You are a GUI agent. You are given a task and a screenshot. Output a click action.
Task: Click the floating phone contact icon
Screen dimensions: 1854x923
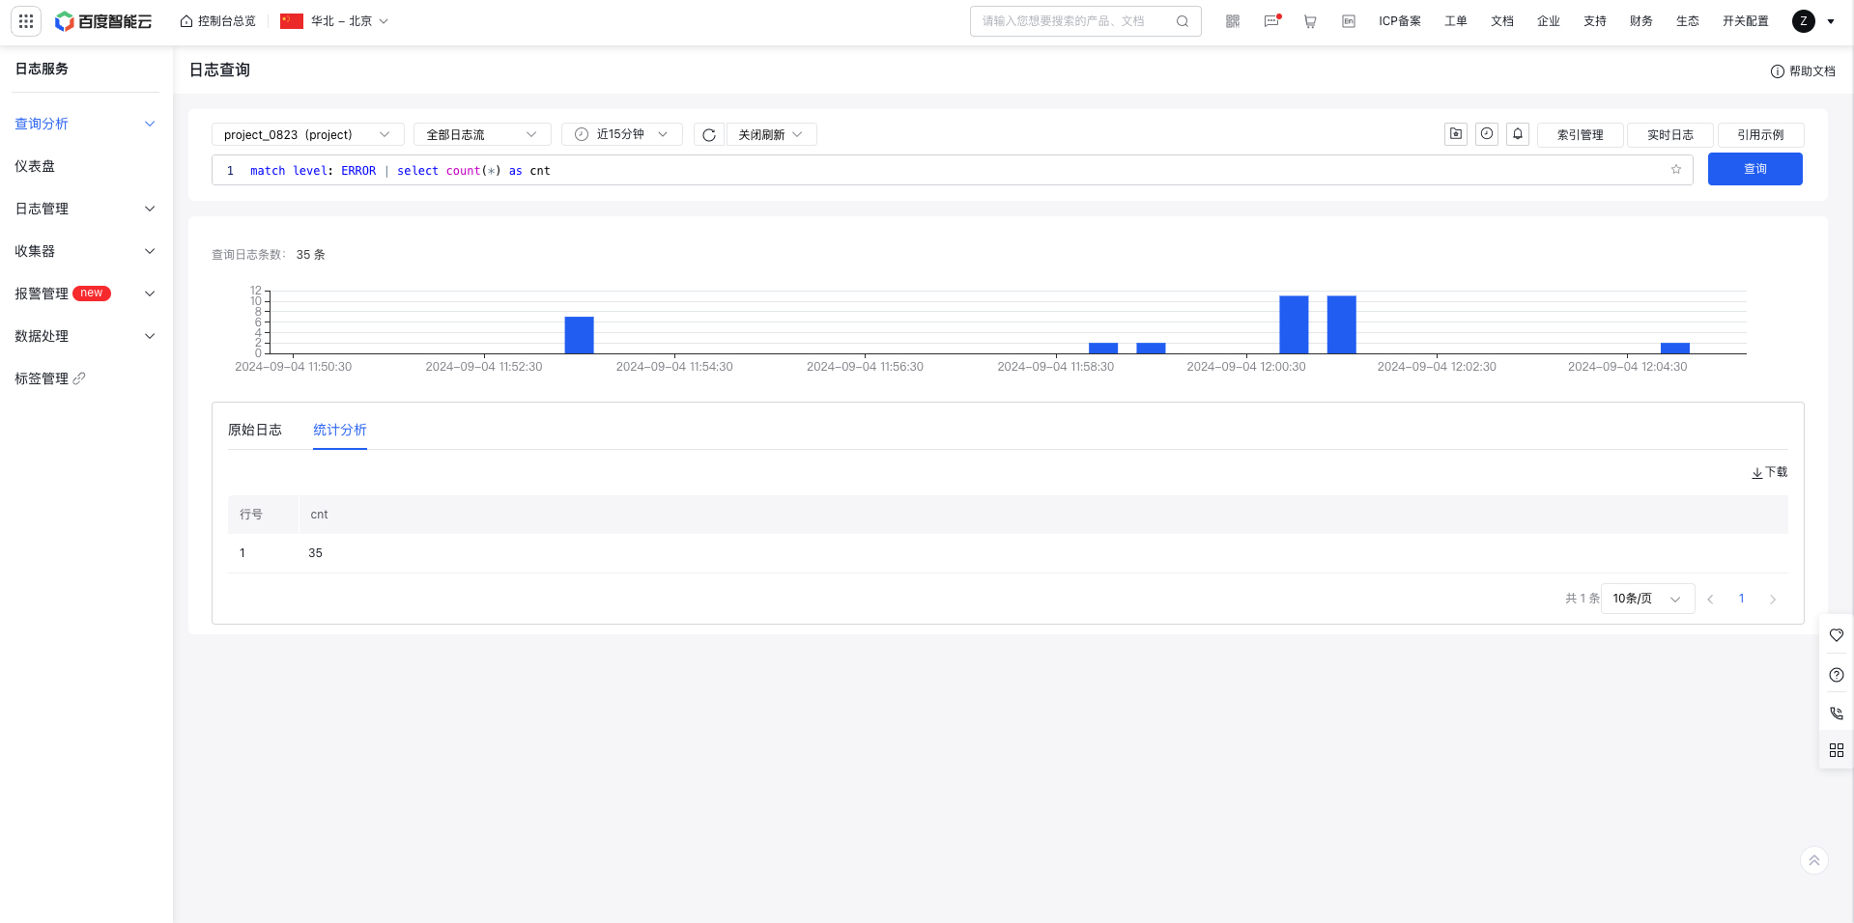(x=1837, y=713)
